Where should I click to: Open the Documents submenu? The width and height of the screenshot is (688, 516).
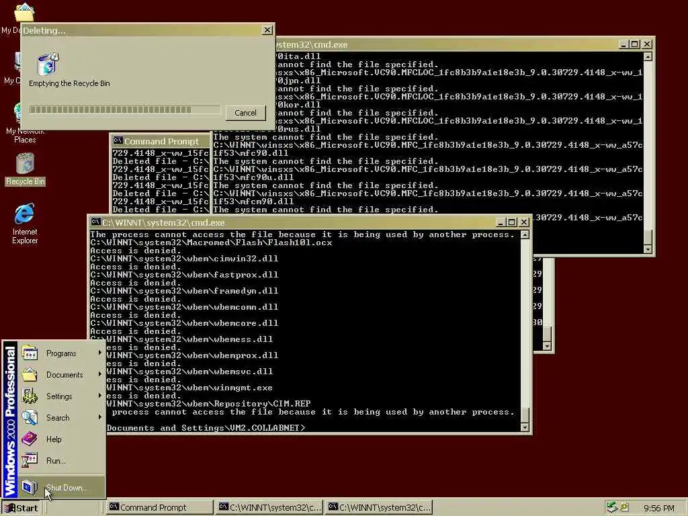pos(61,375)
